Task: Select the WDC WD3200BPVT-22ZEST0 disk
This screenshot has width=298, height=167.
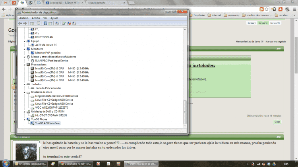Action: coord(52,107)
